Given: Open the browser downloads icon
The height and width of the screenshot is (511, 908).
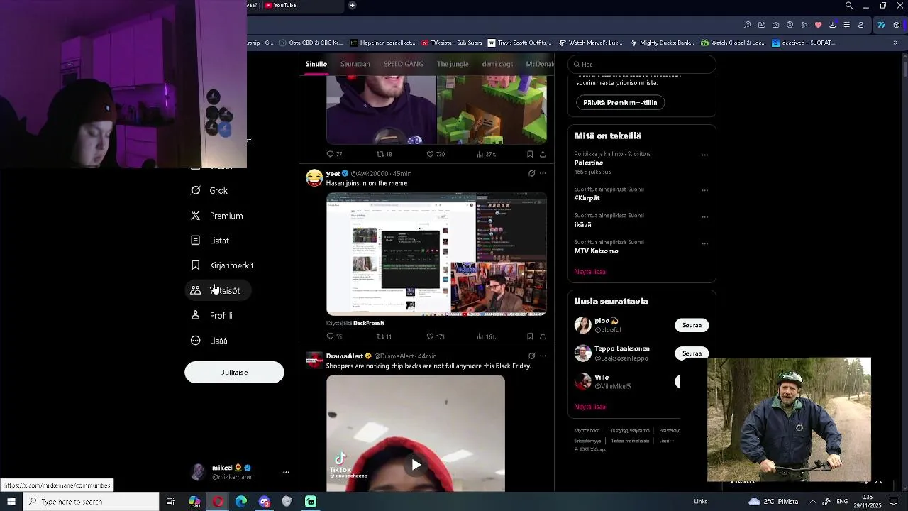Looking at the screenshot, I should click(832, 25).
